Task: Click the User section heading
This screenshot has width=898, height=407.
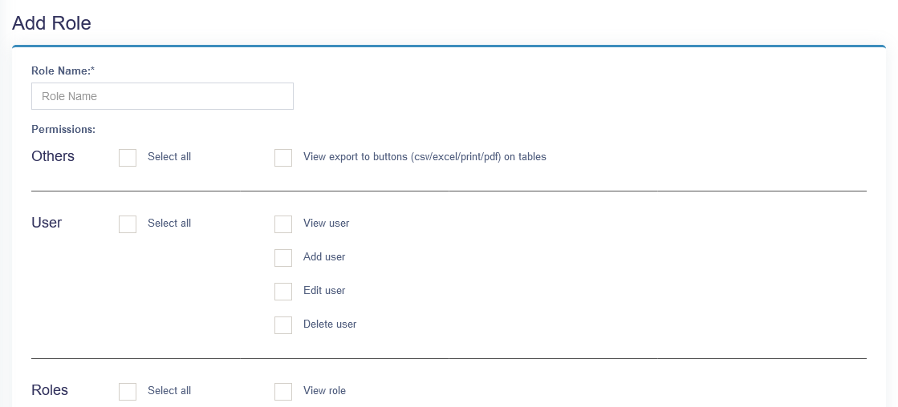Action: point(47,223)
